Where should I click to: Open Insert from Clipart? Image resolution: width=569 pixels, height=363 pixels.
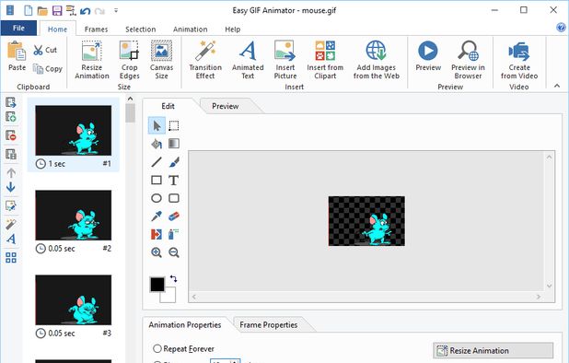tap(325, 60)
